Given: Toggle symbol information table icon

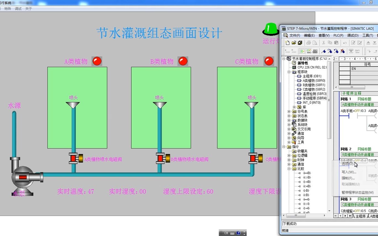Looking at the screenshot, I should [x=315, y=51].
